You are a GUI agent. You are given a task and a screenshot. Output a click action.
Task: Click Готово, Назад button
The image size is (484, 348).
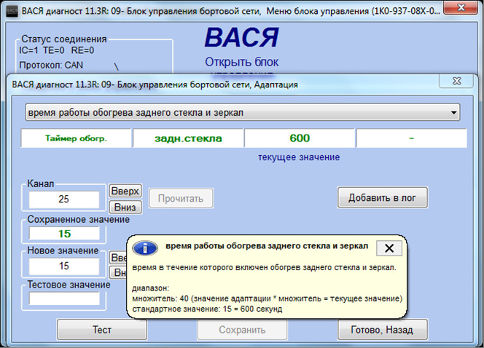[382, 330]
